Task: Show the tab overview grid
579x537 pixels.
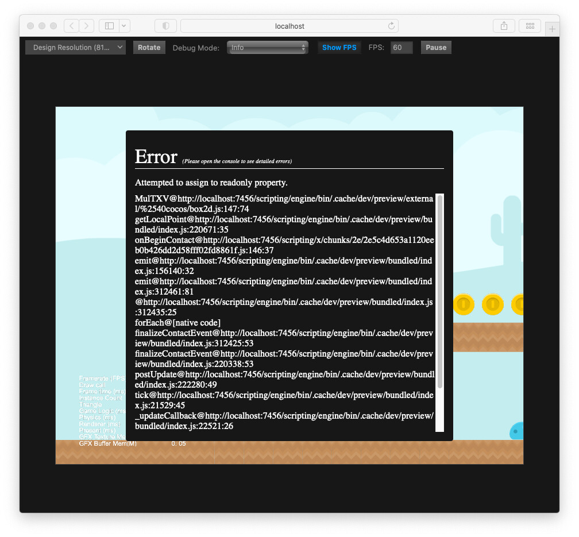Action: click(530, 26)
